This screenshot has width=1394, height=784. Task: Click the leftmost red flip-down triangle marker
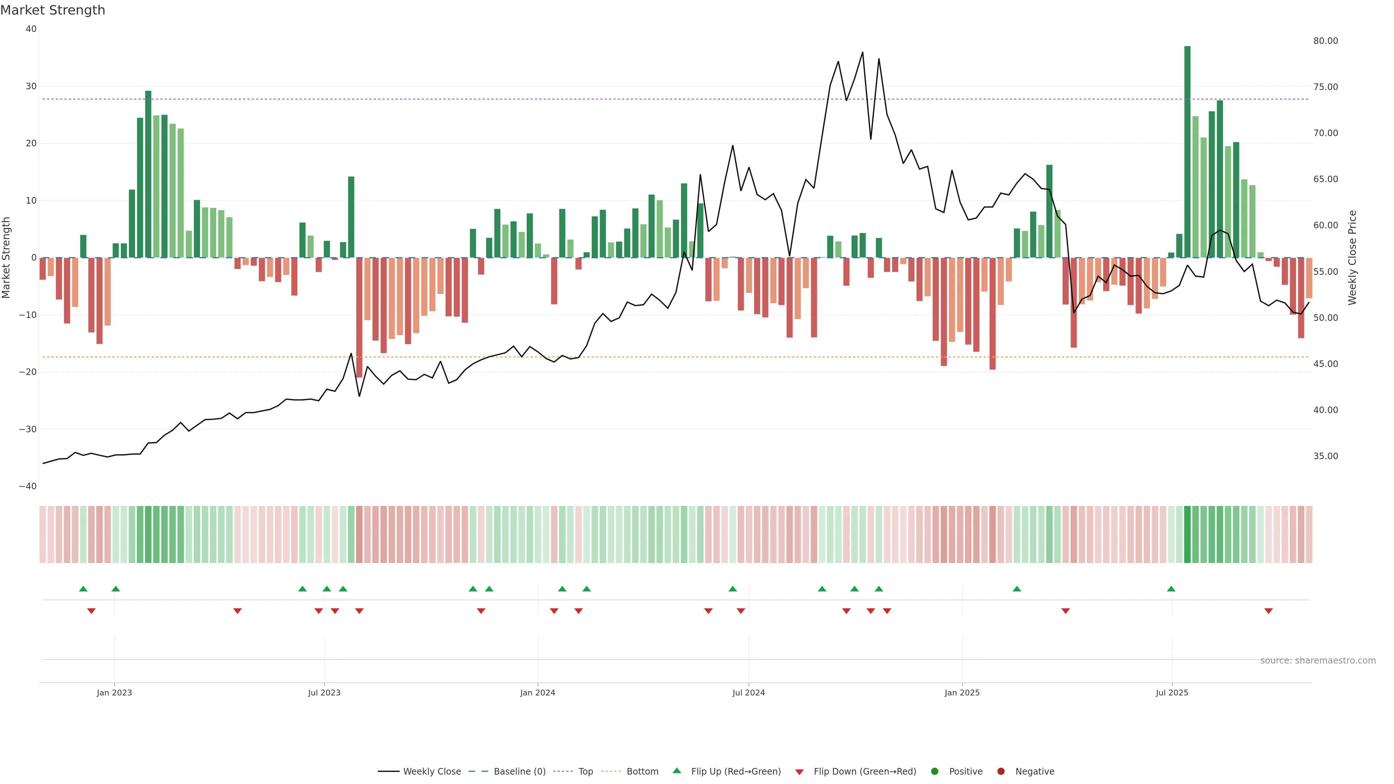click(x=91, y=611)
